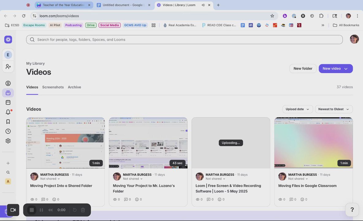This screenshot has width=363, height=221.
Task: Open the New video dropdown button
Action: coord(335,68)
